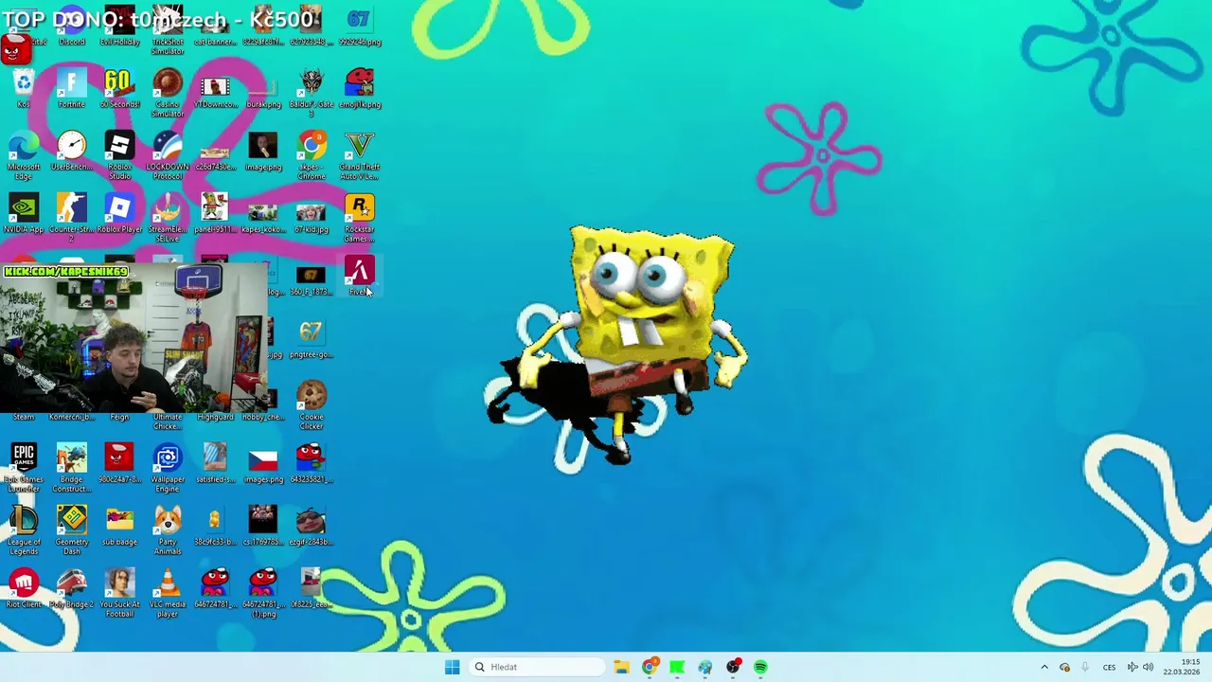Select the 0f8225_eea file
1212x682 pixels.
tap(312, 589)
